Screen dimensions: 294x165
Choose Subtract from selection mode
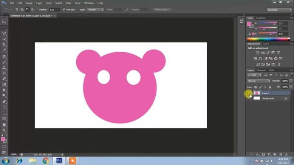[27, 9]
